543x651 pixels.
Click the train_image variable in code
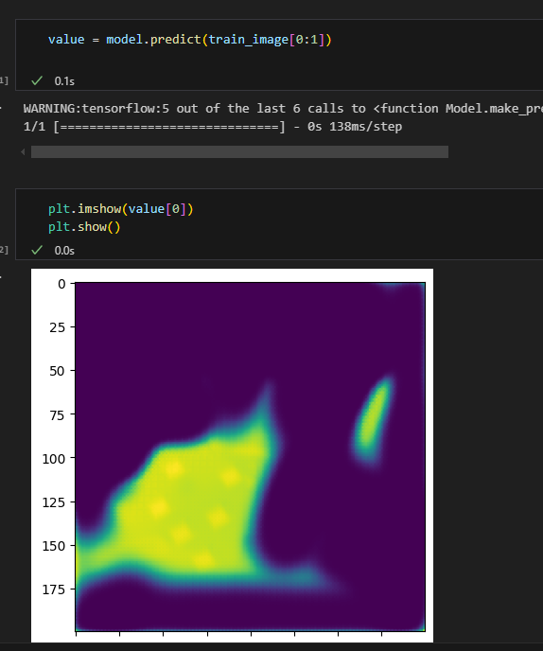click(248, 40)
